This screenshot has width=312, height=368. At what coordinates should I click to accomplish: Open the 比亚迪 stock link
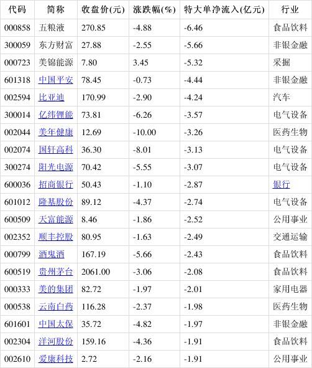pos(52,97)
